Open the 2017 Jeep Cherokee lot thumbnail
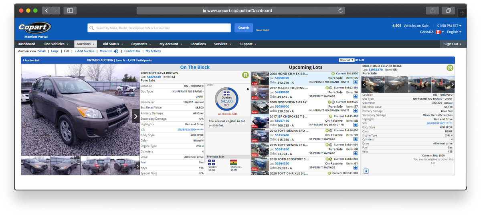481x215 pixels. (260, 121)
